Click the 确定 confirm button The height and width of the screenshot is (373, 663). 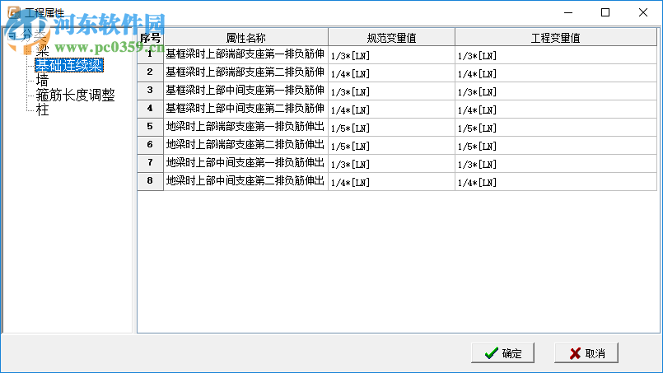click(x=502, y=353)
